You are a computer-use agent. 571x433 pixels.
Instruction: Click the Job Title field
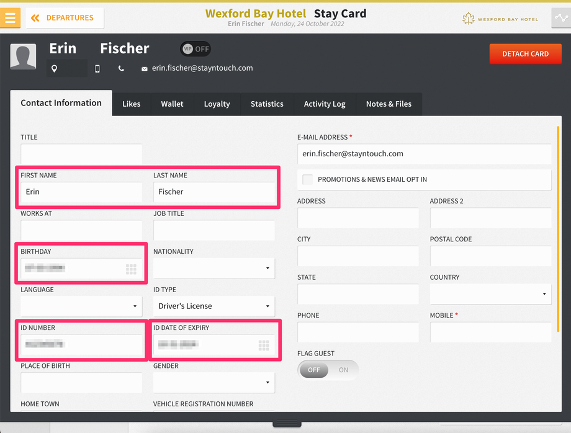coord(214,230)
